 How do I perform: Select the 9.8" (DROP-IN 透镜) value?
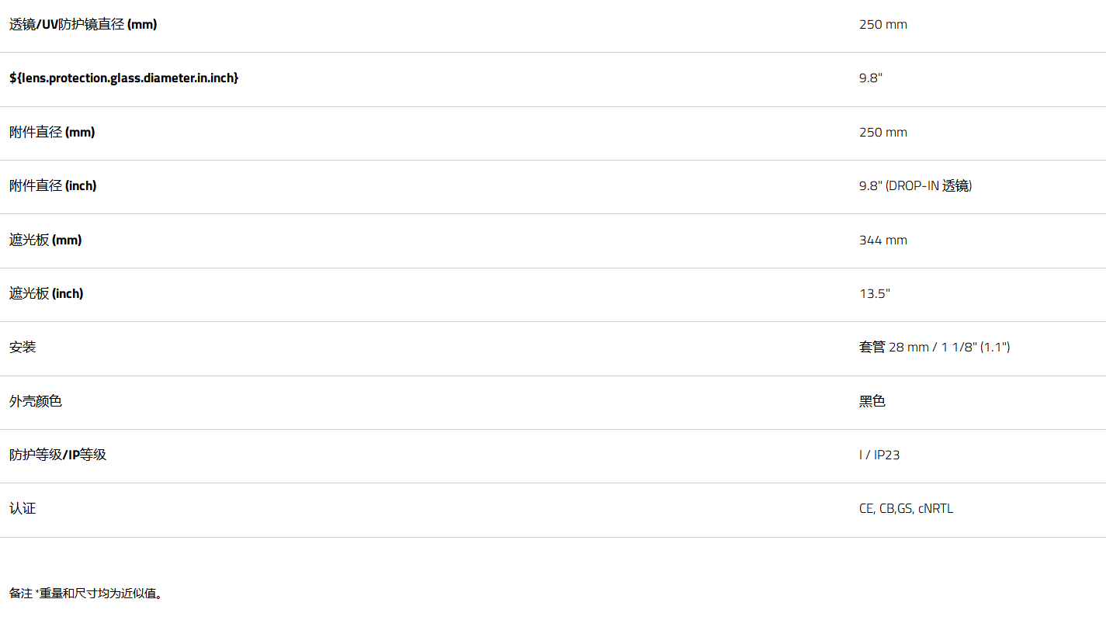click(916, 185)
